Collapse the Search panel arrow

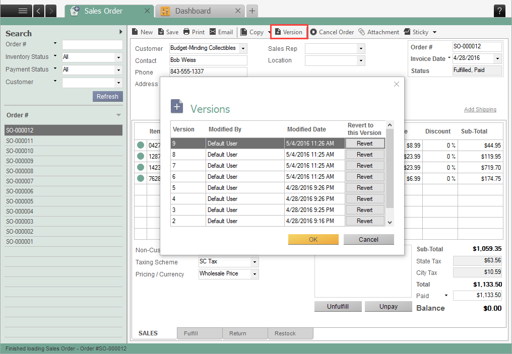121,32
